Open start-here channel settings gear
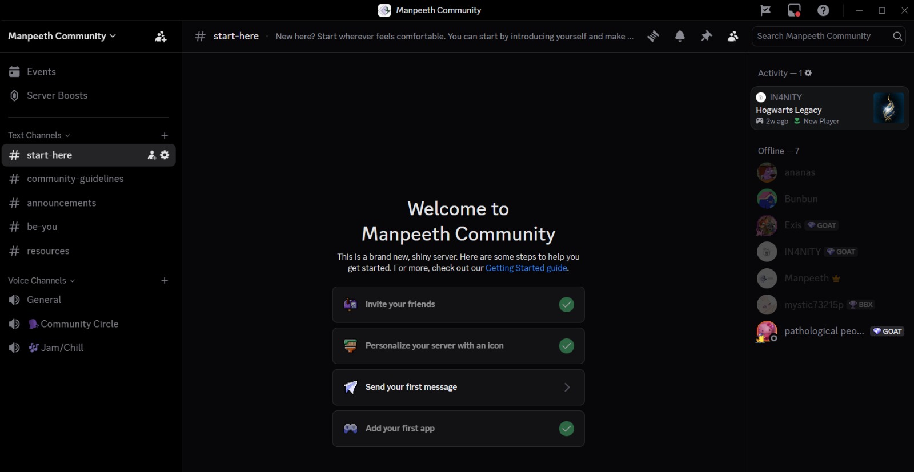The image size is (914, 472). click(165, 155)
